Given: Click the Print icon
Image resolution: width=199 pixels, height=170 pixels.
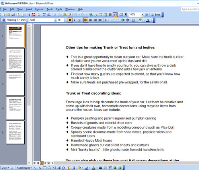Looking at the screenshot, I should point(28,15).
